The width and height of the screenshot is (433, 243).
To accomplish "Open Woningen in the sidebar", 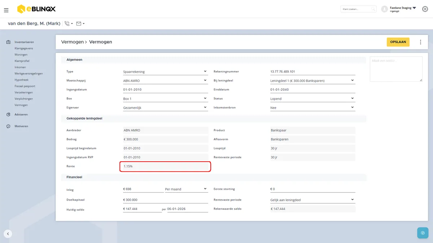I will point(21,55).
